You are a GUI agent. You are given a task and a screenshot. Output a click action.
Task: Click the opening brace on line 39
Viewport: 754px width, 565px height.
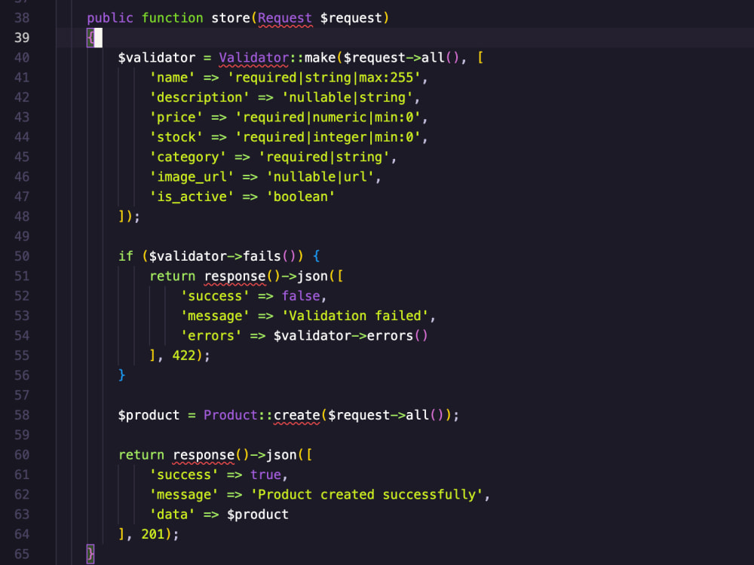(x=90, y=38)
